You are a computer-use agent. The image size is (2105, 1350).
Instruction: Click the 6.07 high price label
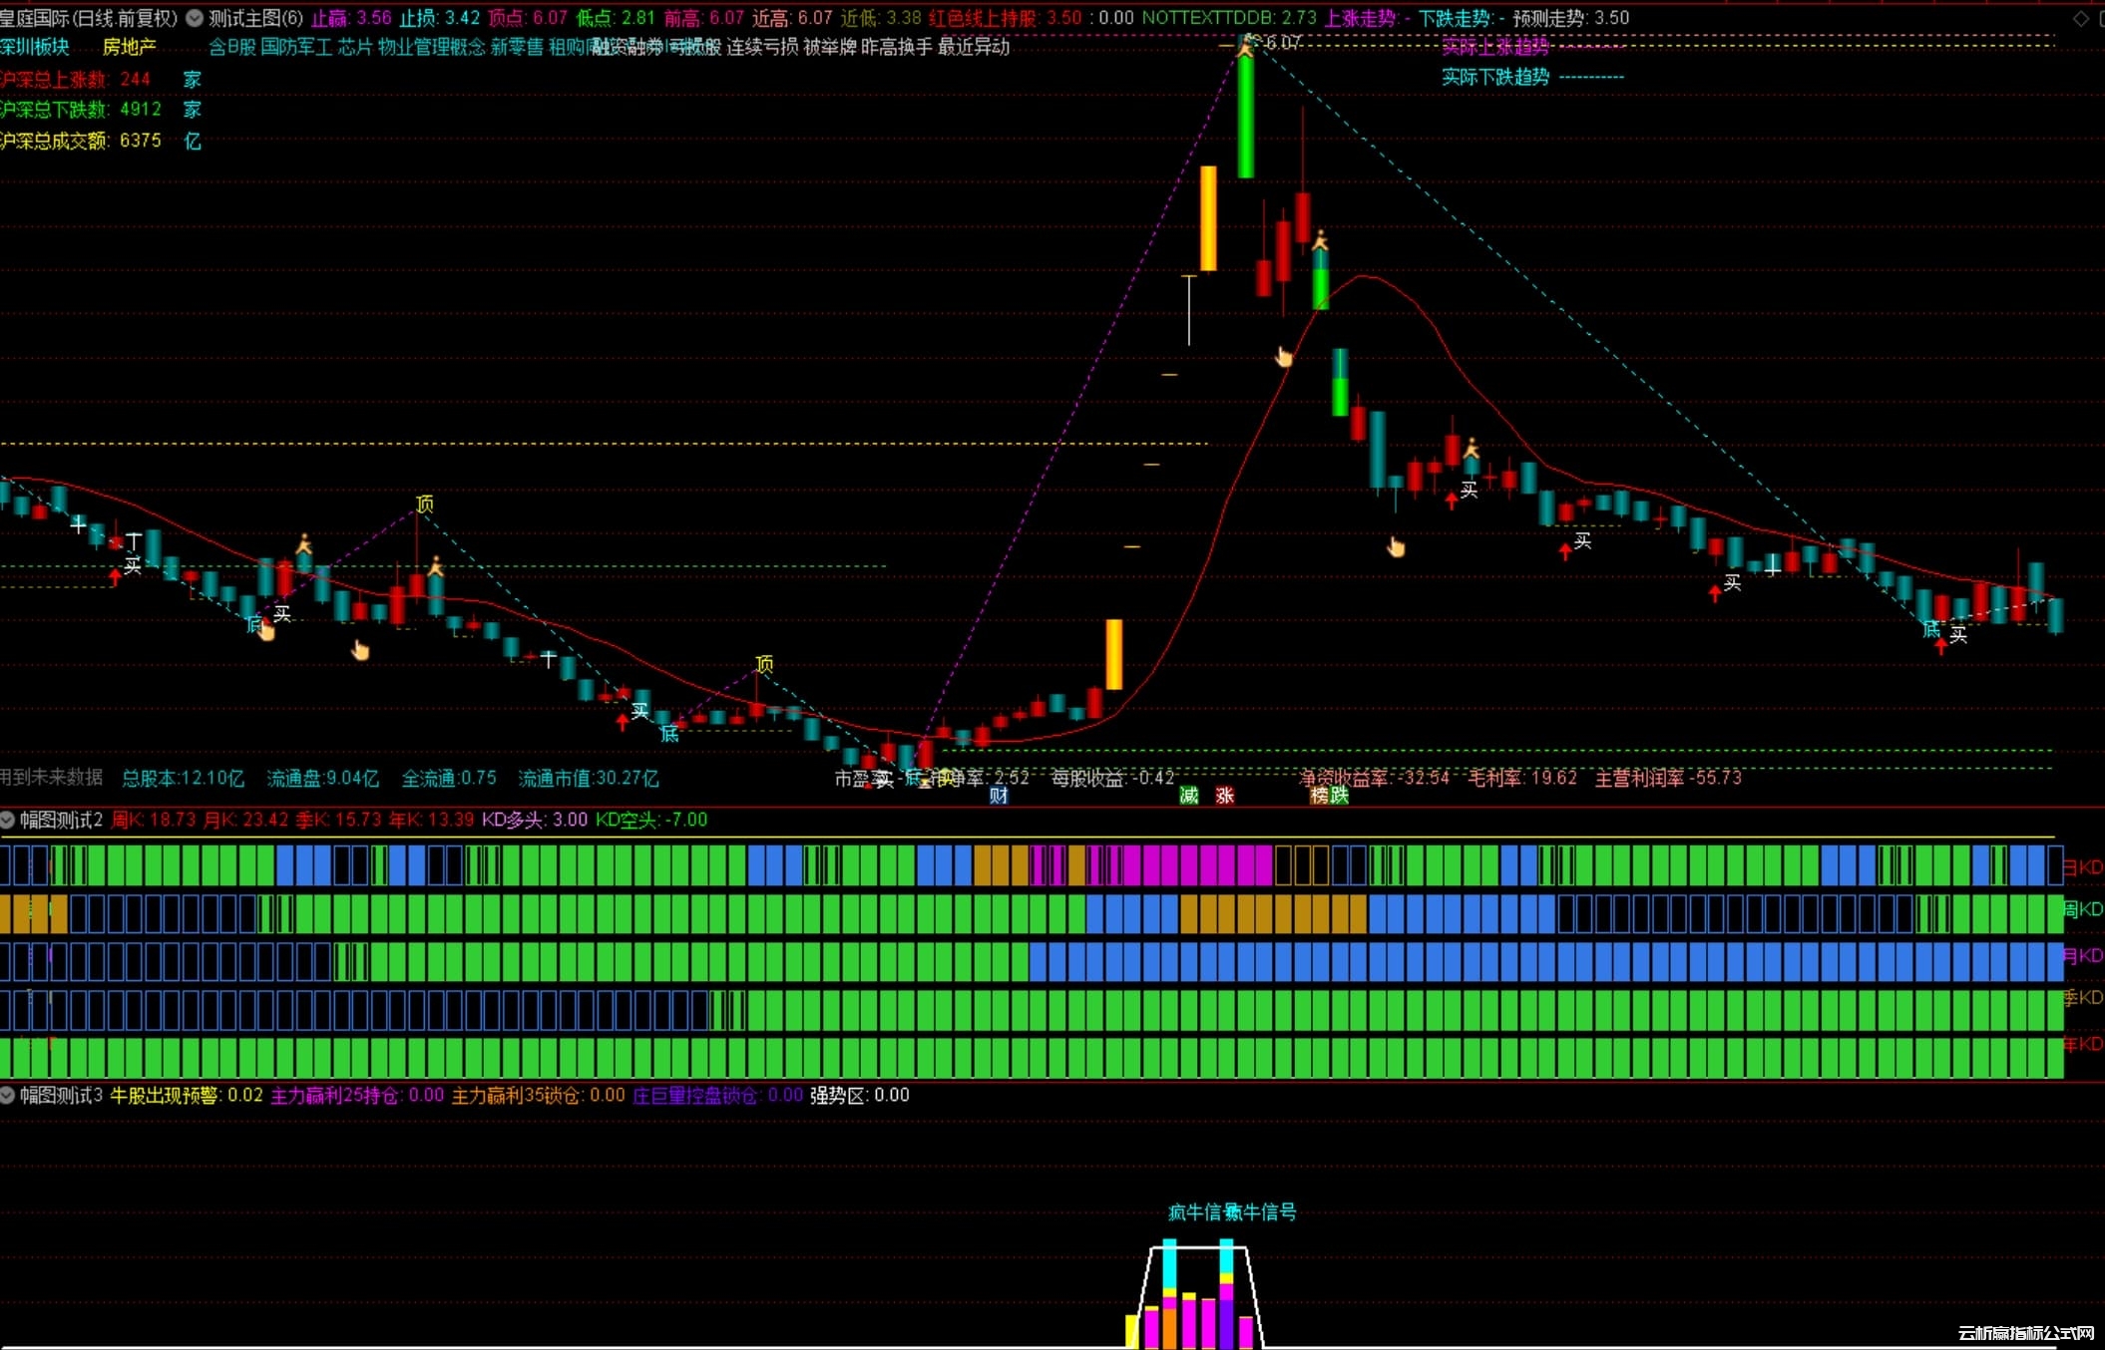[x=1283, y=43]
